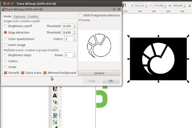Screen dimensions: 192x128
Task: Select Edge detection mode
Action: point(5,32)
